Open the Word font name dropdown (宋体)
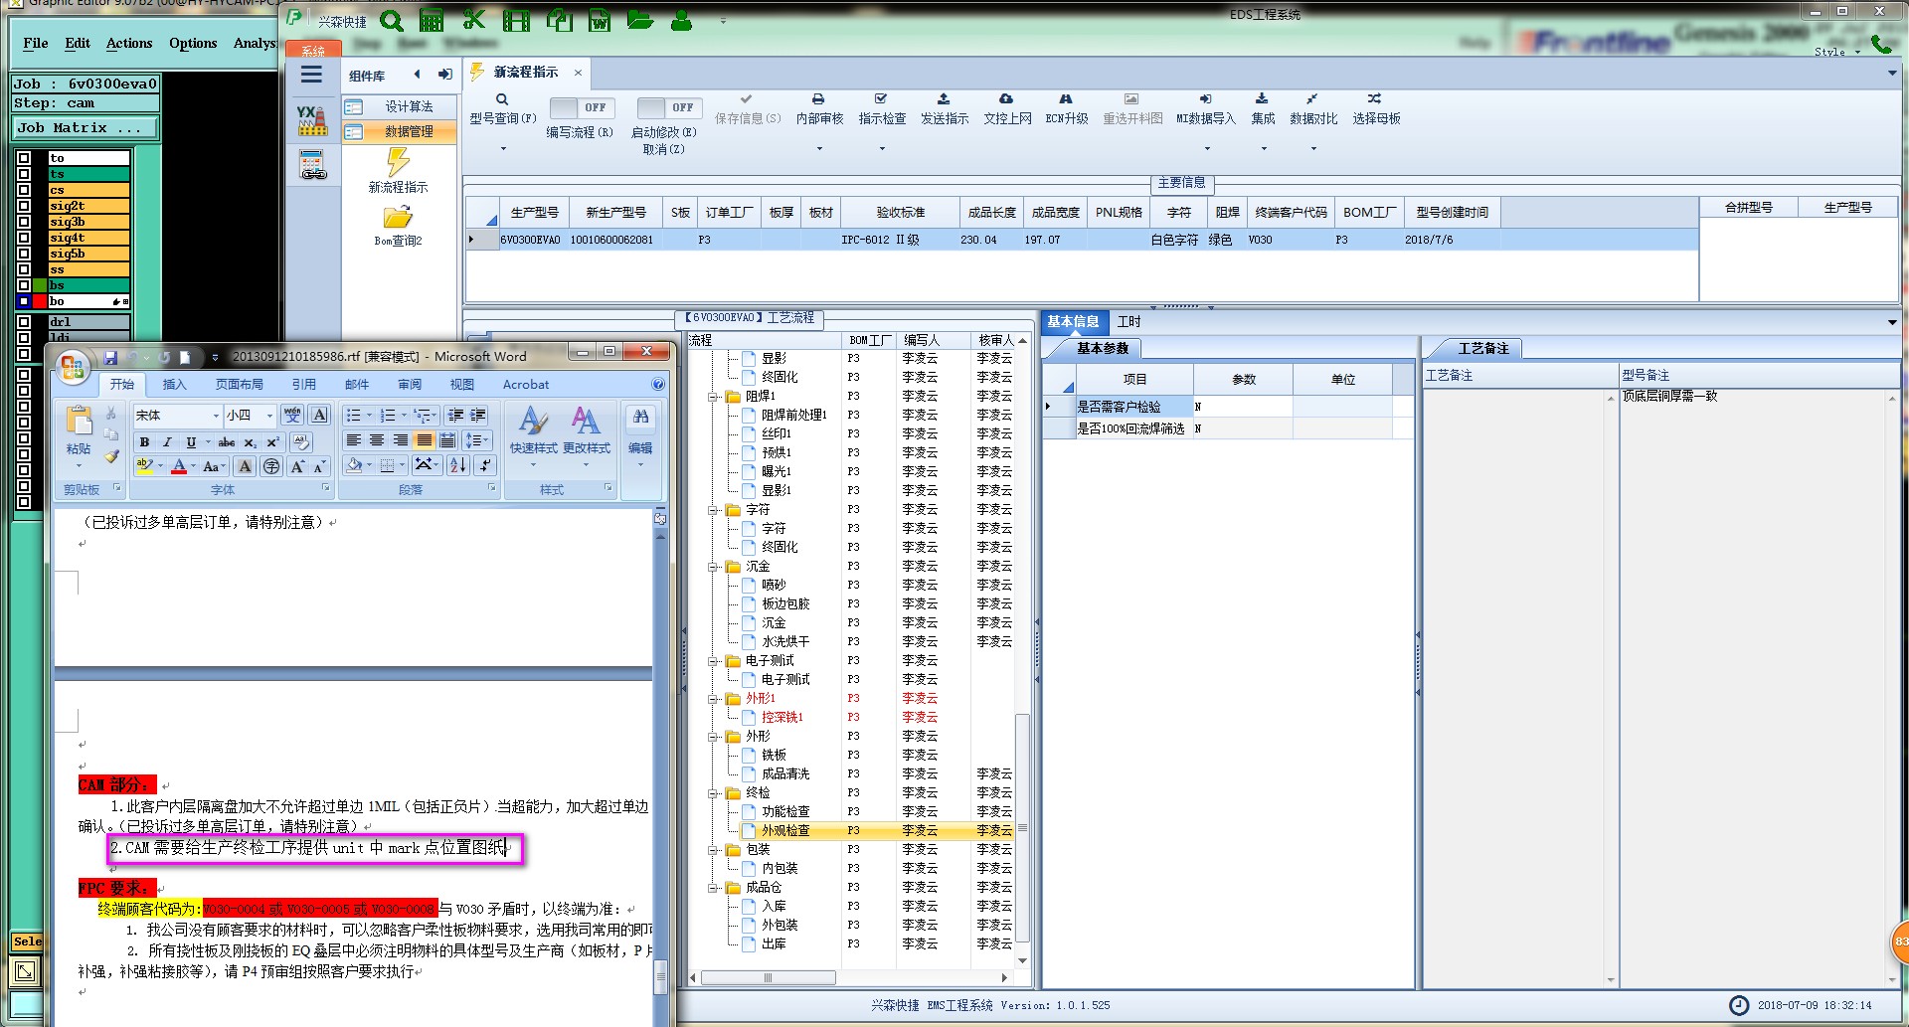 (x=216, y=416)
